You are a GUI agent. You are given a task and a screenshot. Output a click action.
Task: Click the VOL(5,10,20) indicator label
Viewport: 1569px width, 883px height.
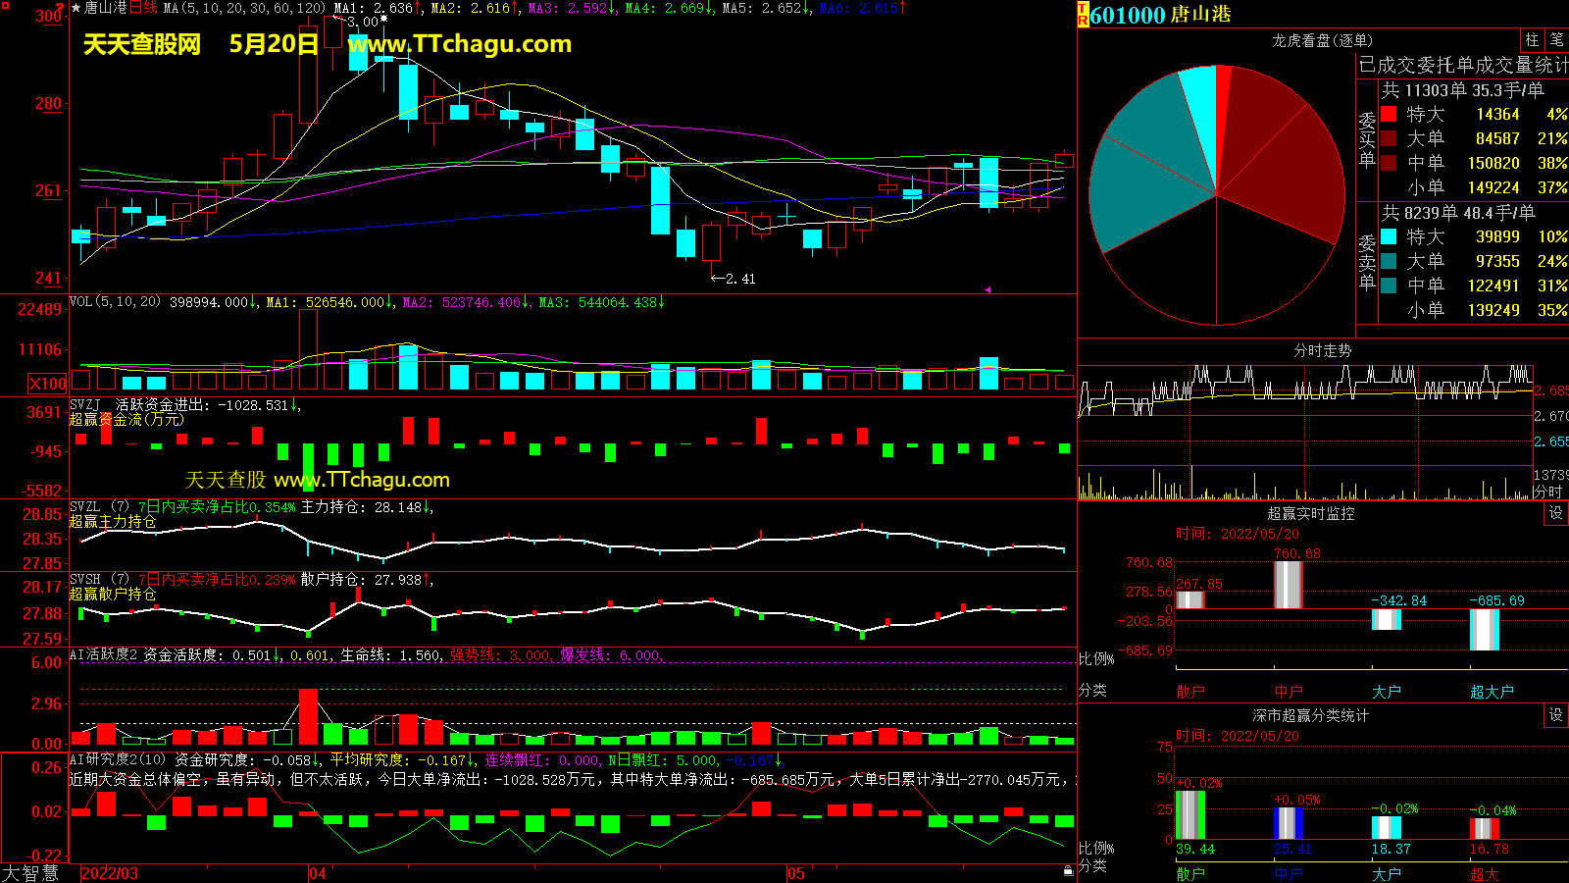[115, 302]
